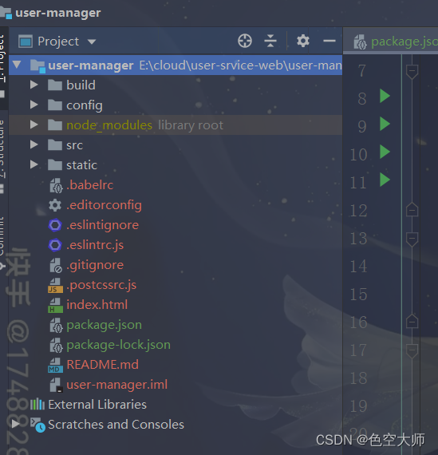
Task: Run the script on line 10
Action: tap(385, 152)
